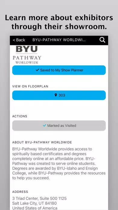Go back using the Back button
The height and width of the screenshot is (210, 118).
(19, 40)
